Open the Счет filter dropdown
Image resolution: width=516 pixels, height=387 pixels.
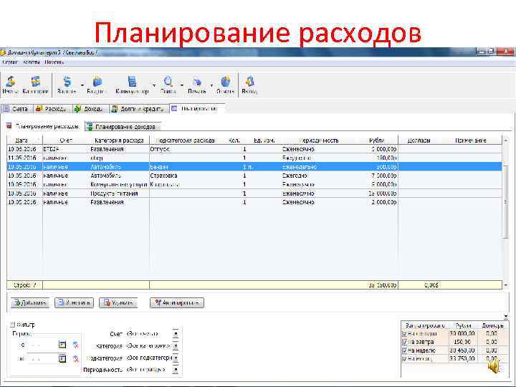coord(176,334)
